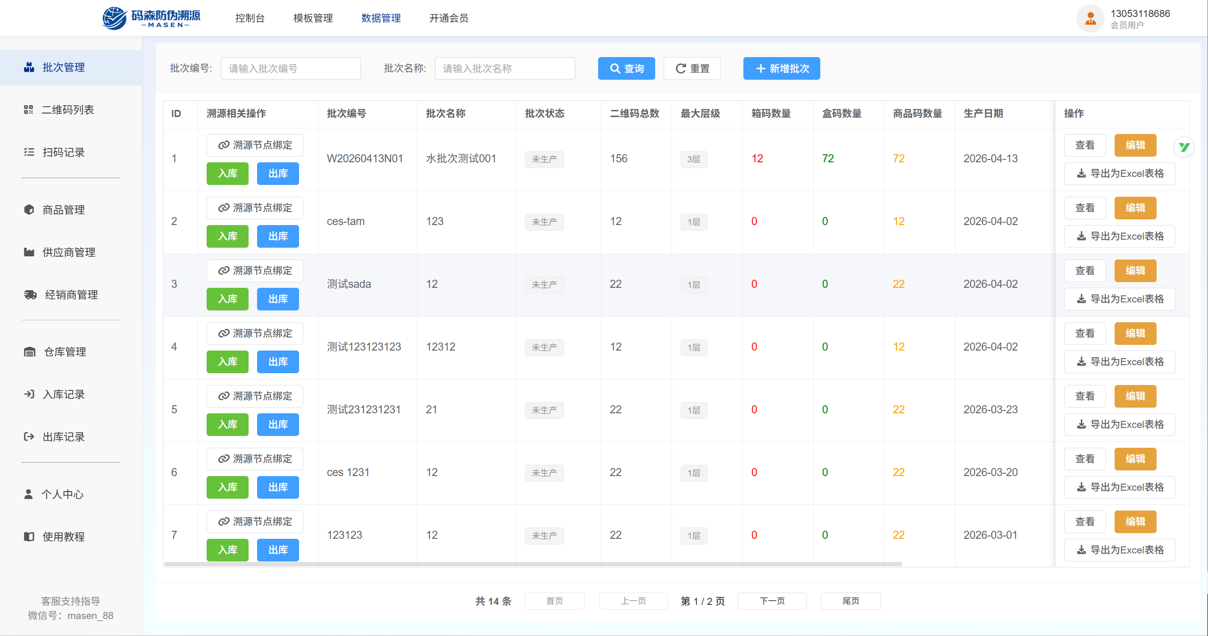Reset filters with 重置 button
The width and height of the screenshot is (1208, 636).
691,68
